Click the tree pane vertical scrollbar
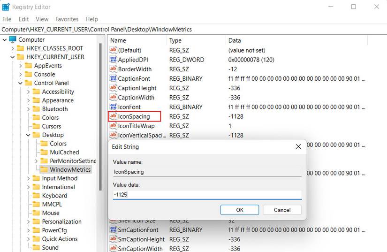Screen dimensions: 387x252 pyautogui.click(x=100, y=116)
